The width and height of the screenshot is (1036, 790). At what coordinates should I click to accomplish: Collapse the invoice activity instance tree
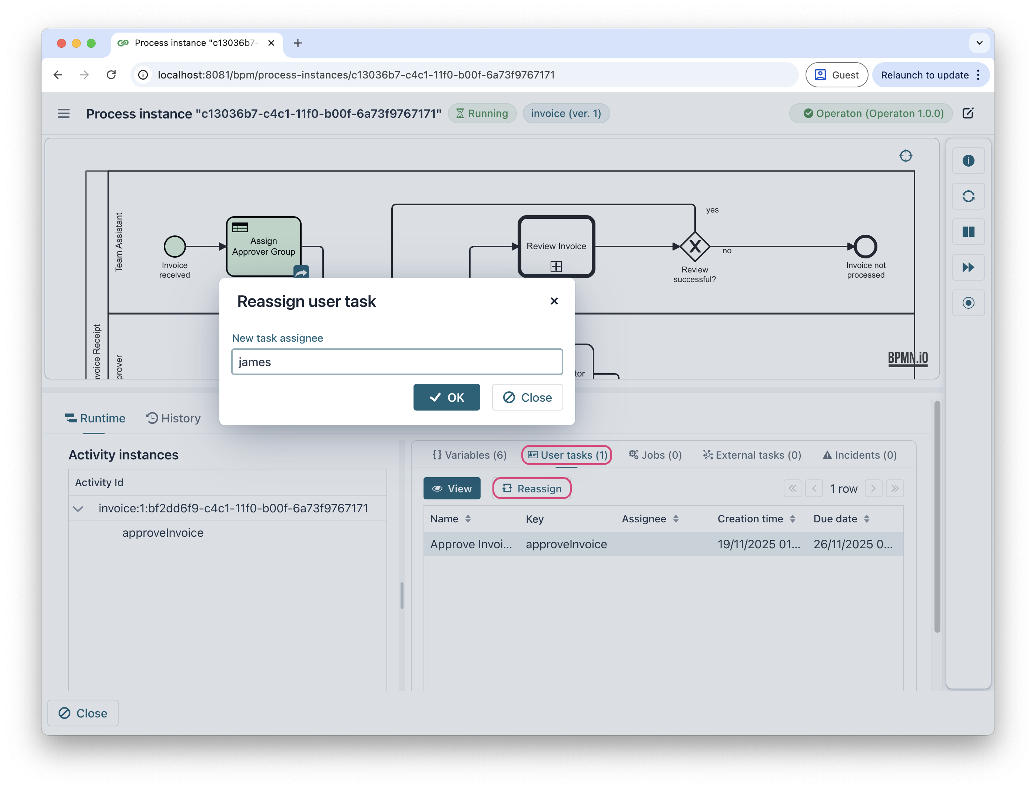(78, 508)
